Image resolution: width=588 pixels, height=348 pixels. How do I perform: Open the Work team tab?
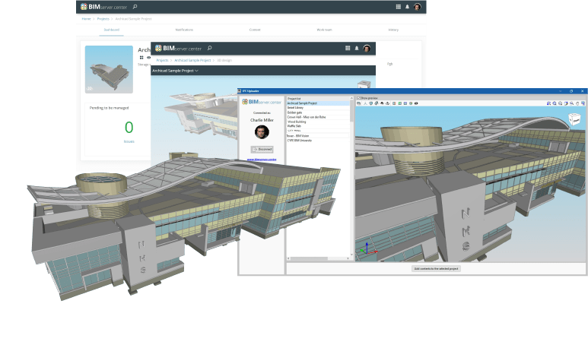pyautogui.click(x=324, y=30)
